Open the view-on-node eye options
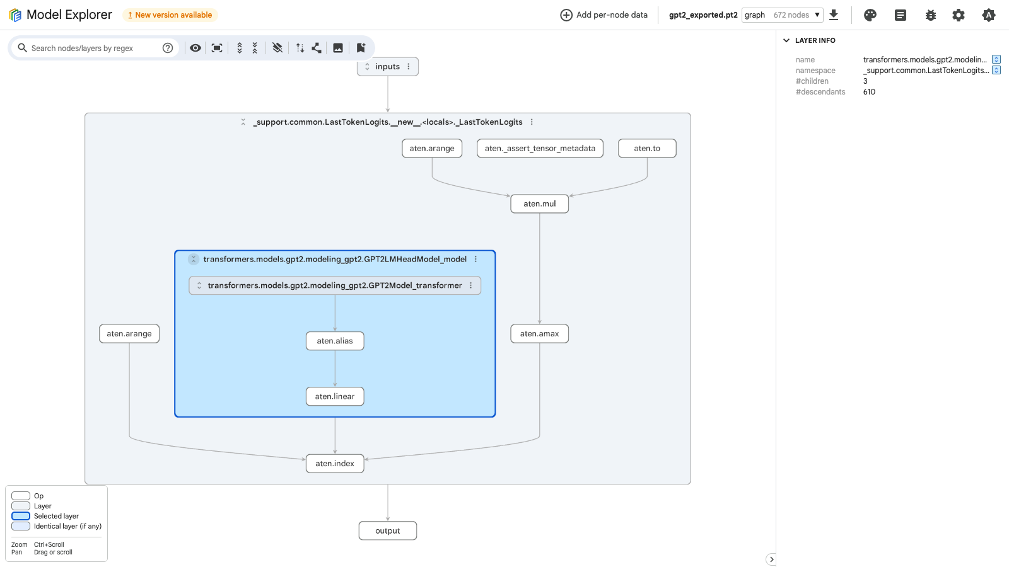The image size is (1009, 567). point(195,48)
